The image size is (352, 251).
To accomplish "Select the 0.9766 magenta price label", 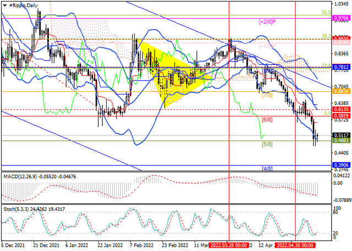I will coord(341,18).
